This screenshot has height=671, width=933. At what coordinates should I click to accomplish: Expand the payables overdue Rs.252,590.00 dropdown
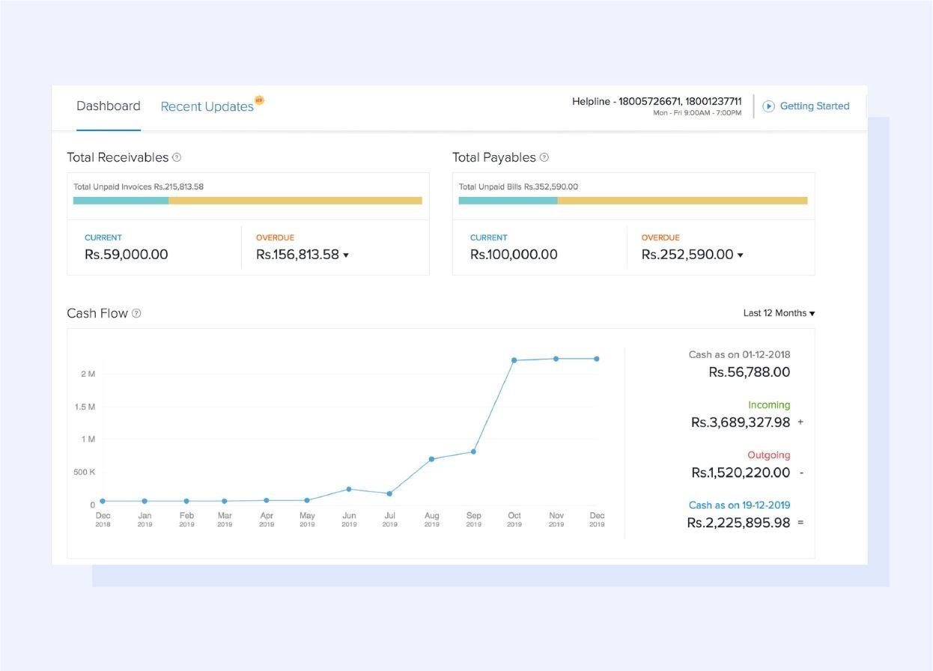[741, 255]
